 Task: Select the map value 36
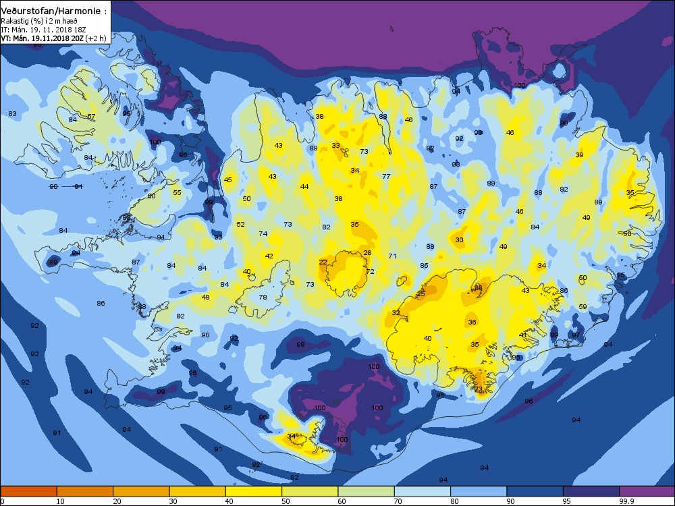tap(473, 322)
